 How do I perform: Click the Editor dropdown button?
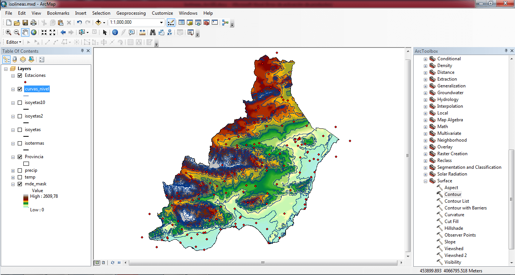(x=14, y=42)
